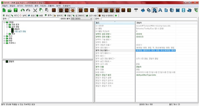Switch to the 버튼 data tab
This screenshot has width=200, height=107.
point(39,15)
